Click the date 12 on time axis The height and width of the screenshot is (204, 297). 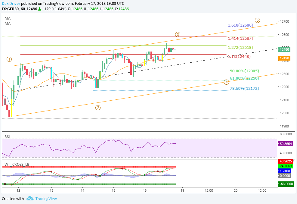pyautogui.click(x=18, y=190)
